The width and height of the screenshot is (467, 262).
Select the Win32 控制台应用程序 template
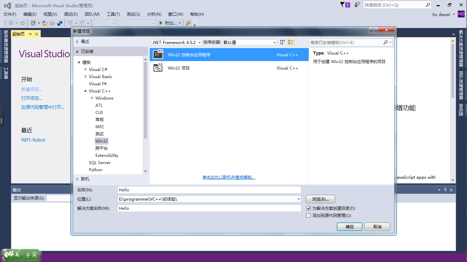click(x=229, y=55)
